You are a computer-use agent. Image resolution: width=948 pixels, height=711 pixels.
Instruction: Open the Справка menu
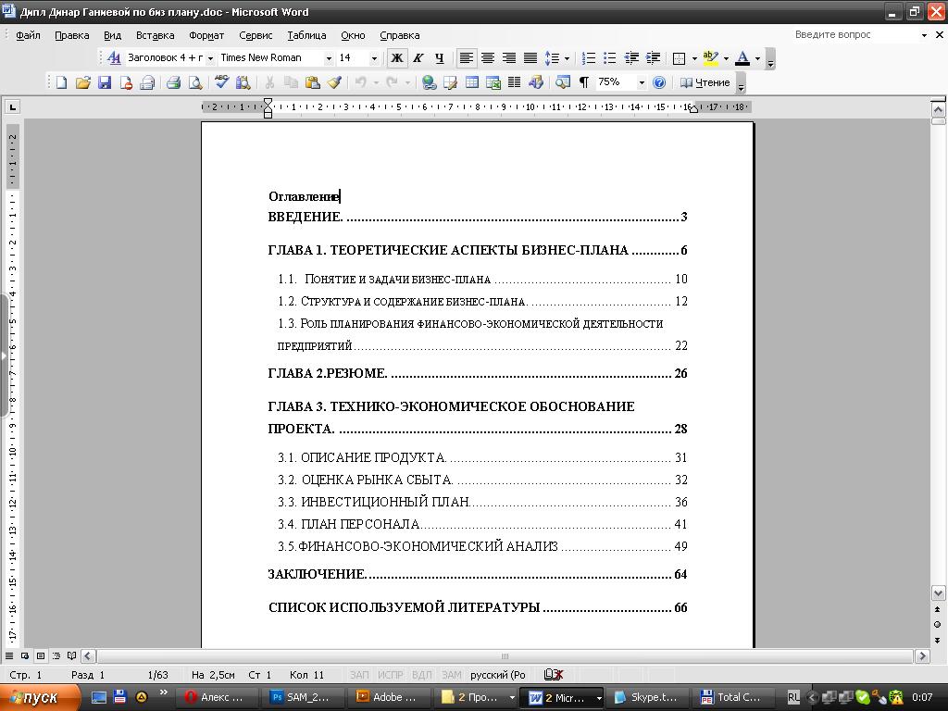[400, 35]
